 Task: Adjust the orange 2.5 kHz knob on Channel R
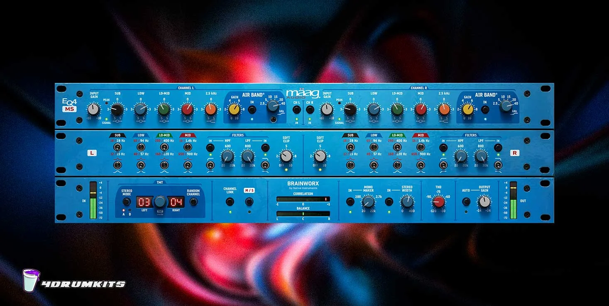(444, 109)
